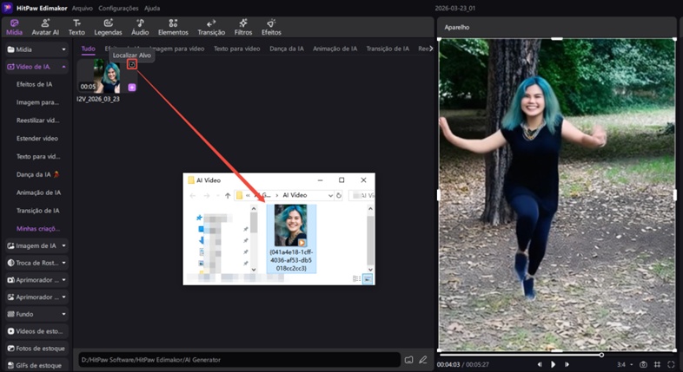Screen dimensions: 683x372
Task: Open the Configurações menu
Action: pyautogui.click(x=118, y=7)
